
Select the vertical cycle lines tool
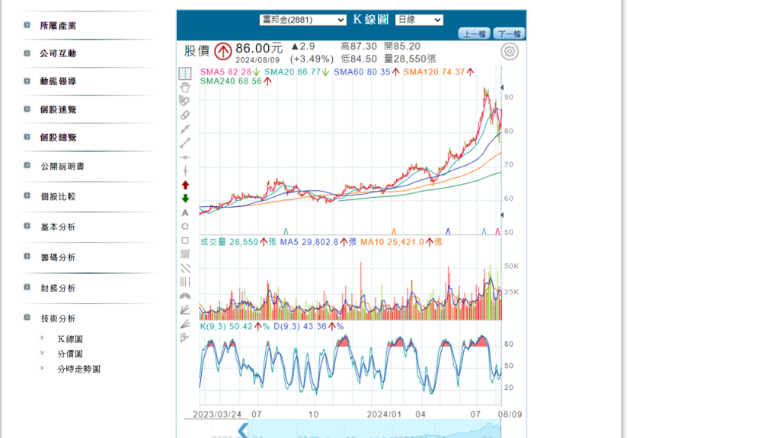pos(185,282)
